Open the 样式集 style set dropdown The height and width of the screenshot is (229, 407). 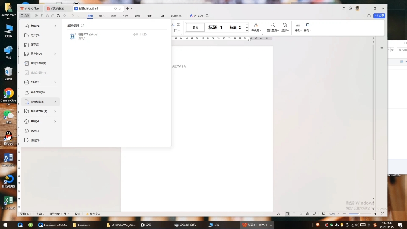coord(256,27)
